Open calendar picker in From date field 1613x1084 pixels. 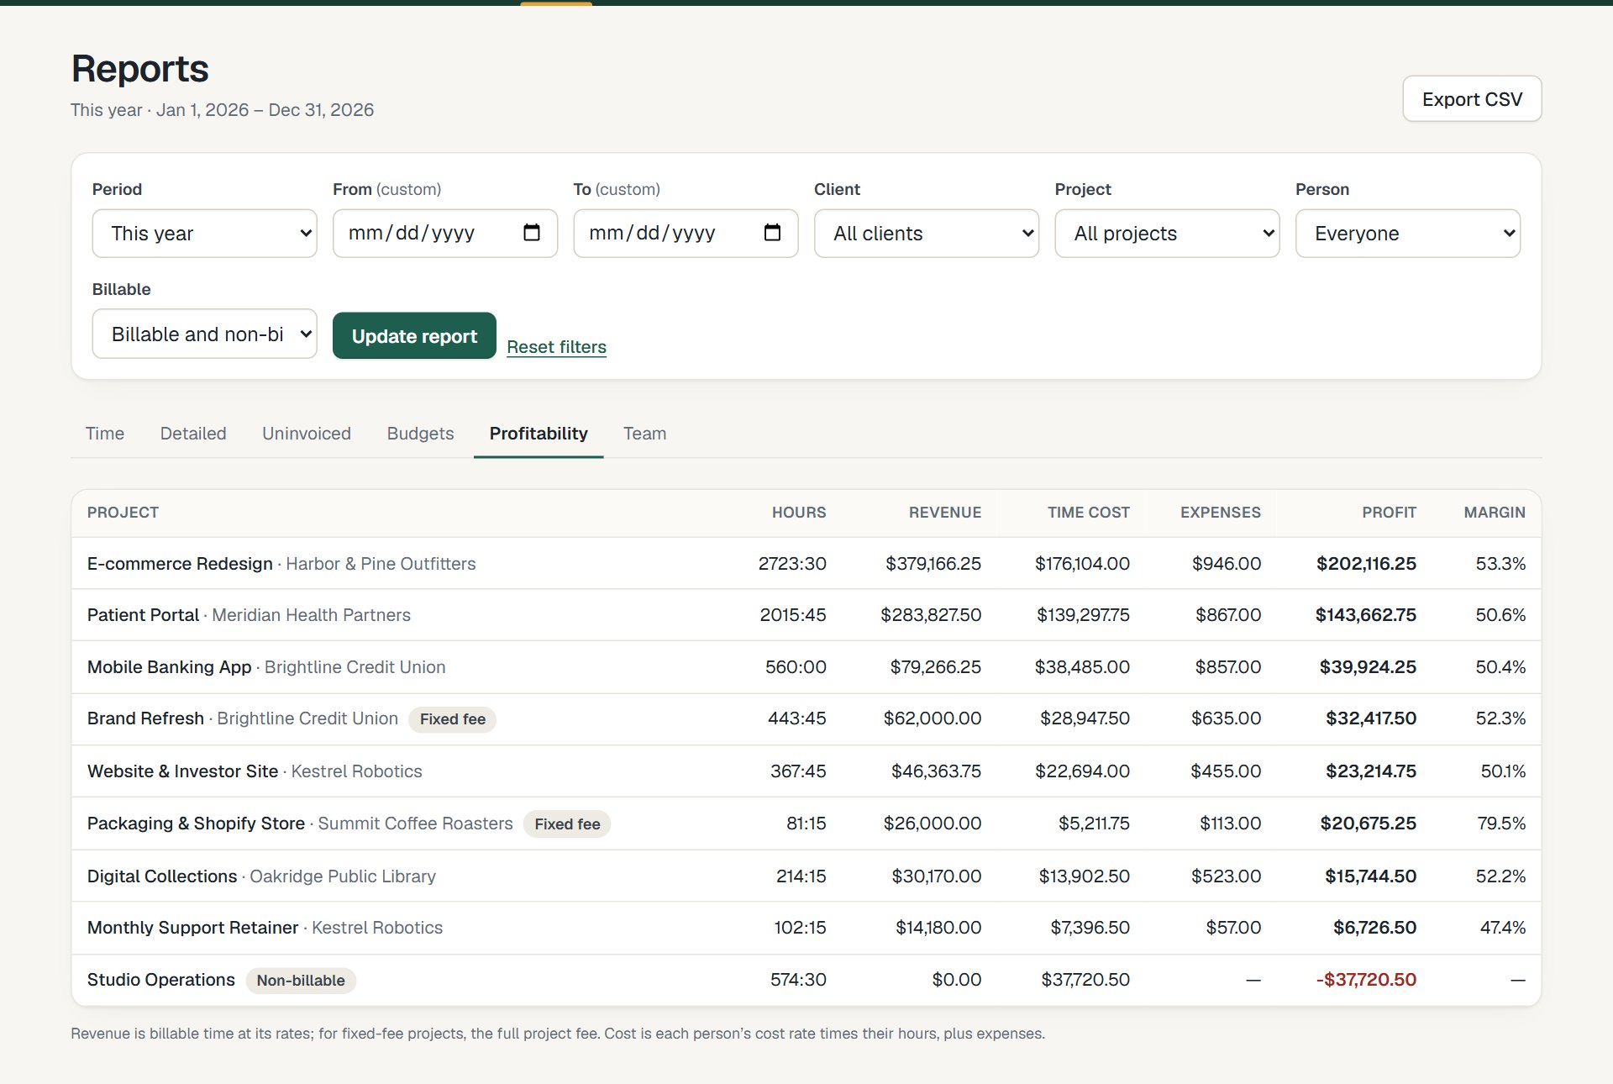click(x=531, y=233)
